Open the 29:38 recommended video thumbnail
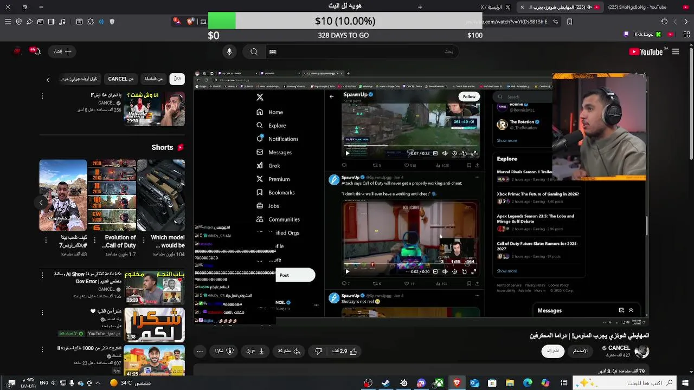The height and width of the screenshot is (390, 694). pyautogui.click(x=155, y=108)
